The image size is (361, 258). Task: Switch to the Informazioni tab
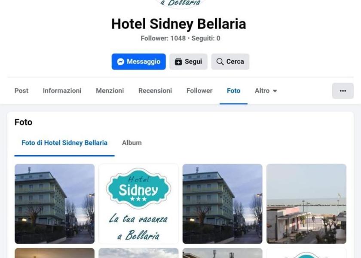coord(62,91)
